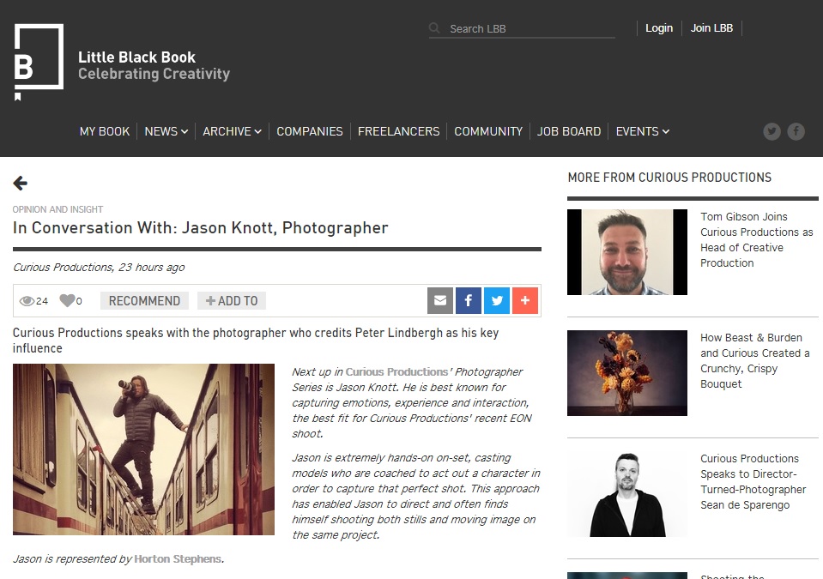
Task: Click the black-and-white Sean de Sparengo thumbnail
Action: pyautogui.click(x=627, y=494)
